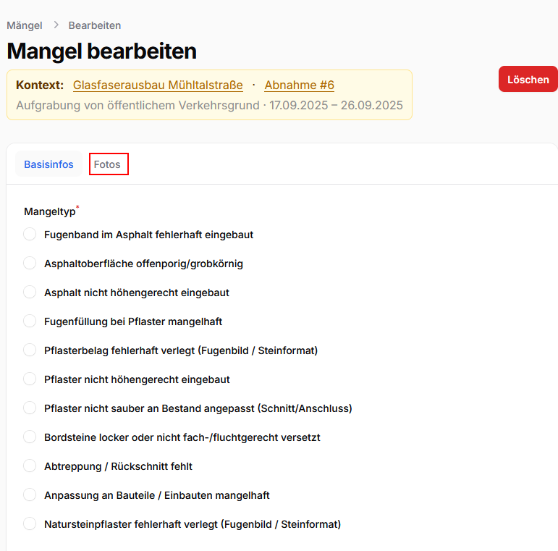Image resolution: width=558 pixels, height=551 pixels.
Task: Select 'Asphalt nicht höhengerecht eingebaut'
Action: click(30, 293)
